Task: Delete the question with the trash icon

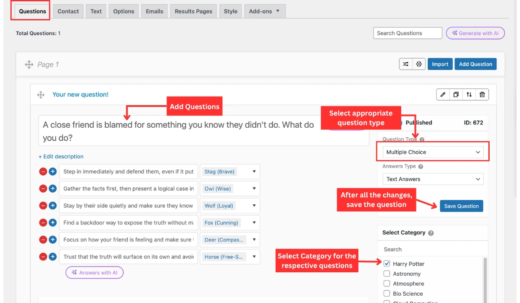Action: 482,94
